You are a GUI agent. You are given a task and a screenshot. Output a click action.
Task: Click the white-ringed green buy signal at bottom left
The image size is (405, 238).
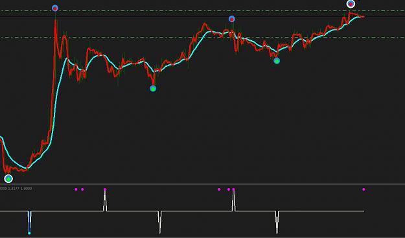click(x=8, y=178)
